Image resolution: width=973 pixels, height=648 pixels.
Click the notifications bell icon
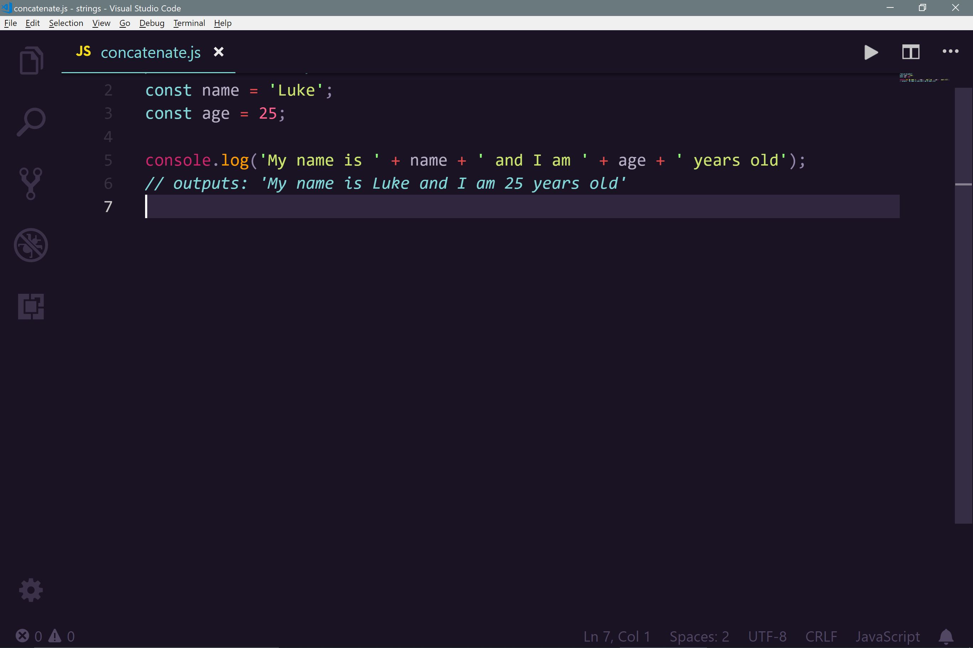[x=946, y=636]
